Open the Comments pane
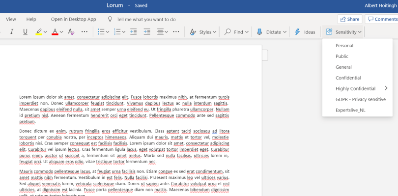Viewport: 398px width, 196px height. click(x=381, y=19)
